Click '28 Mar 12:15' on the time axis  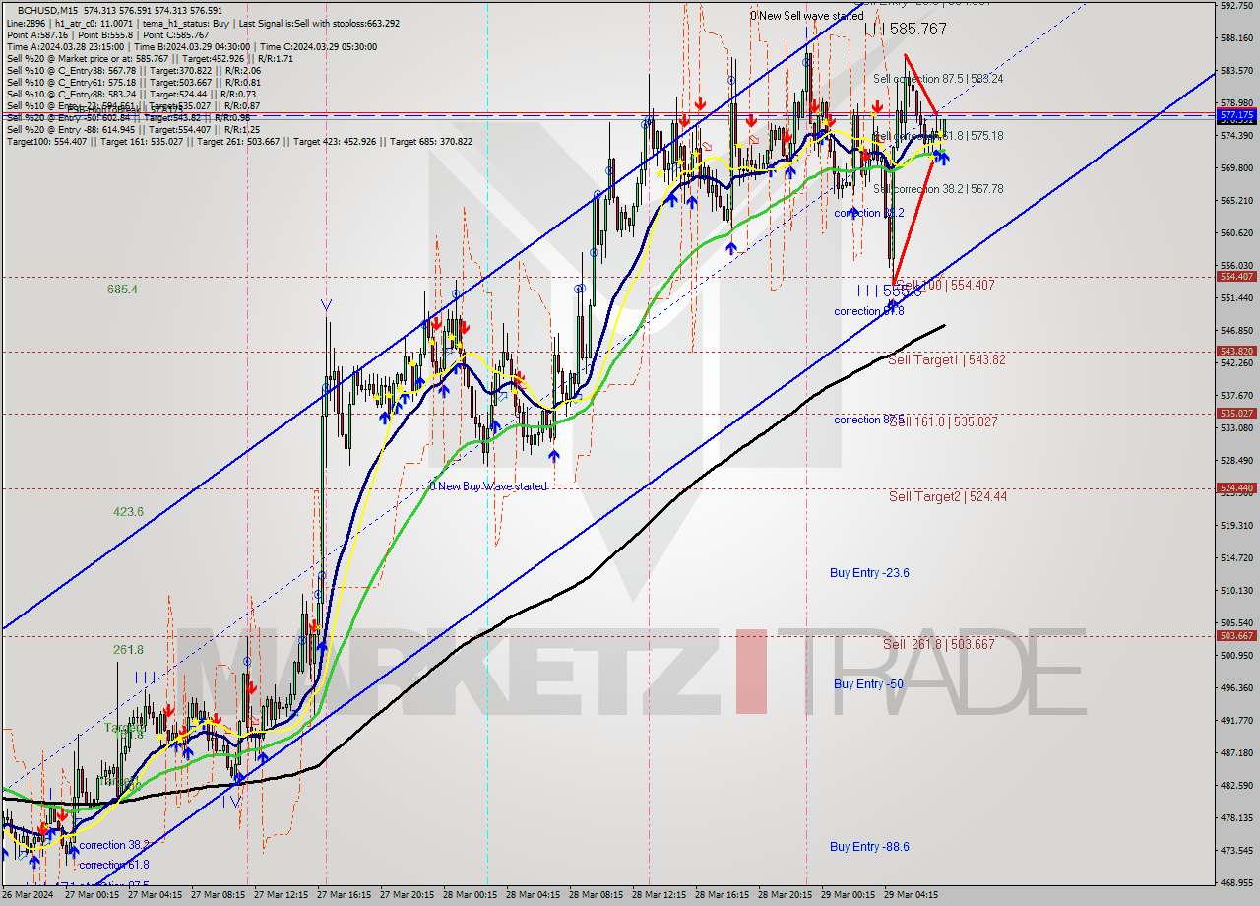(660, 896)
